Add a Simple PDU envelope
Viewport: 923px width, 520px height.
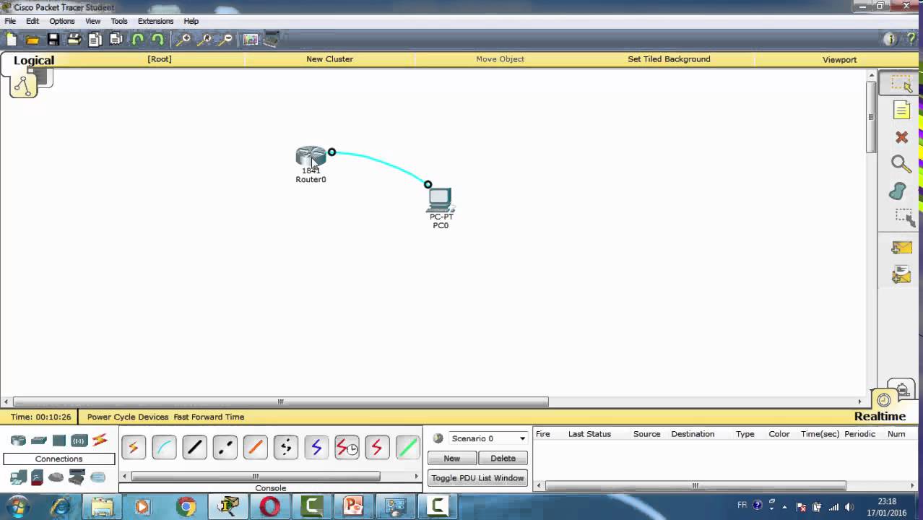pyautogui.click(x=901, y=248)
